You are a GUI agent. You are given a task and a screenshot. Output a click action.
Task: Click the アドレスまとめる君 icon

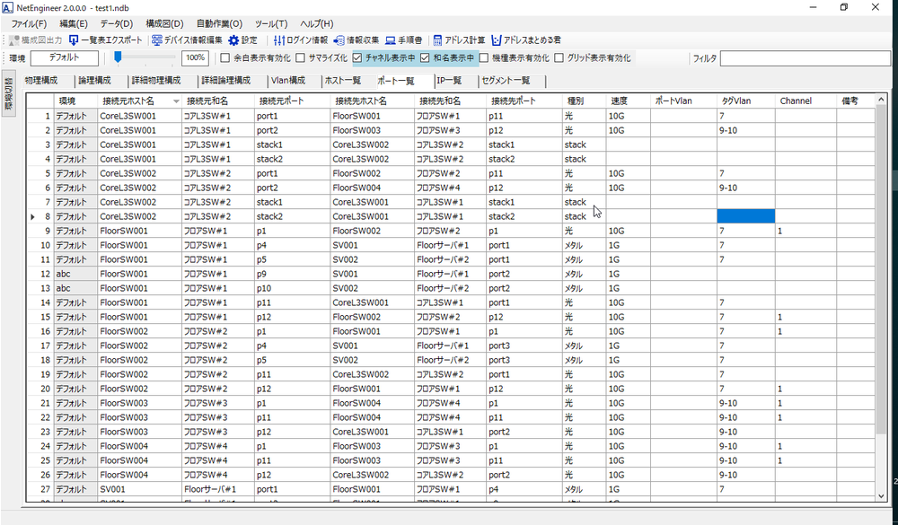(496, 40)
